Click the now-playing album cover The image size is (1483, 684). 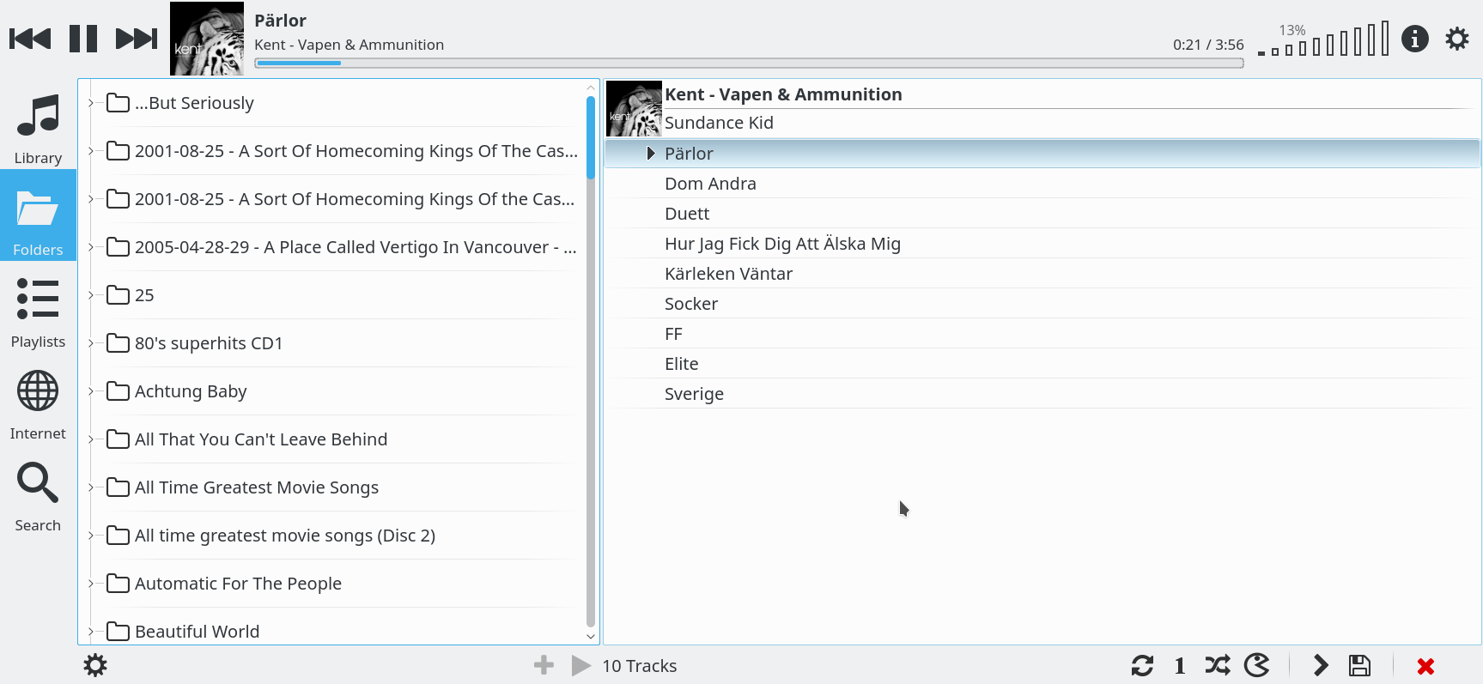pyautogui.click(x=207, y=39)
